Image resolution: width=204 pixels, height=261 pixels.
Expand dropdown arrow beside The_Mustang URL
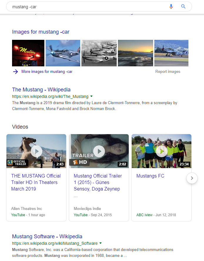(91, 96)
